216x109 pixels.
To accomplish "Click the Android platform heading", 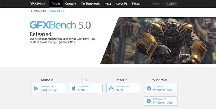I will point(47,80).
